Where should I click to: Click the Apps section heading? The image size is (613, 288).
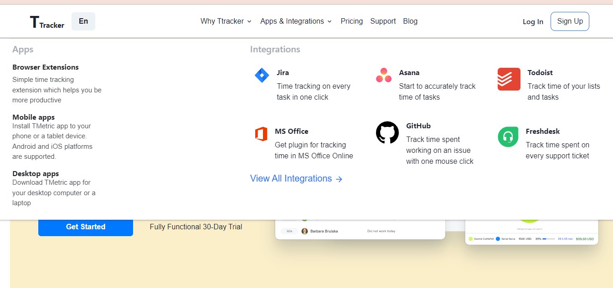[x=23, y=50]
